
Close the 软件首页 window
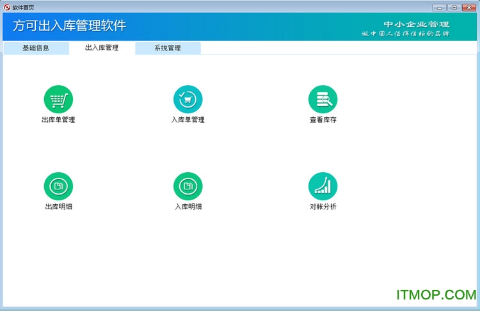[468, 7]
